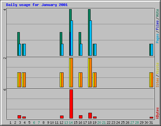Click the red KBytes bar for day 3
This screenshot has height=126, width=161.
pos(19,117)
